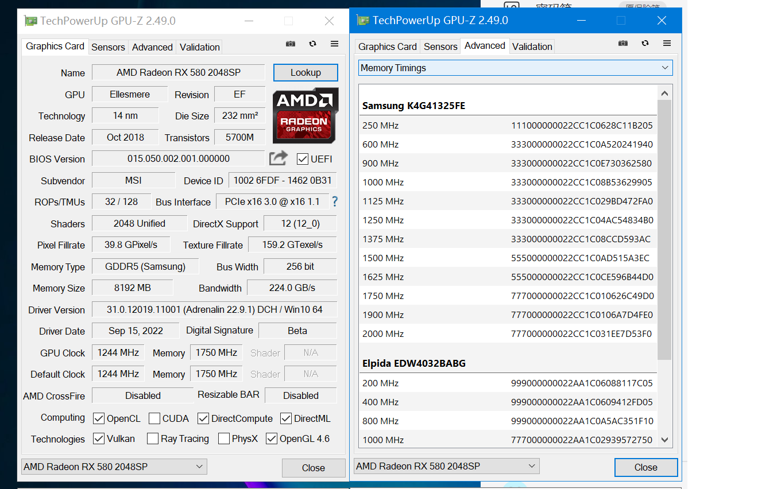The height and width of the screenshot is (489, 758).
Task: Click the Pixel Fillrate 39.8 GPixel/s value
Action: (131, 244)
